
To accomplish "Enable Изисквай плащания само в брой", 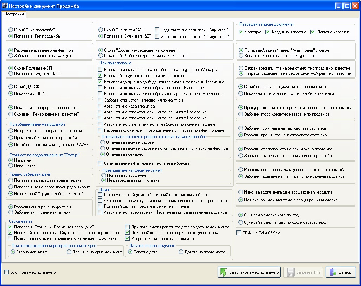I will click(x=100, y=88).
